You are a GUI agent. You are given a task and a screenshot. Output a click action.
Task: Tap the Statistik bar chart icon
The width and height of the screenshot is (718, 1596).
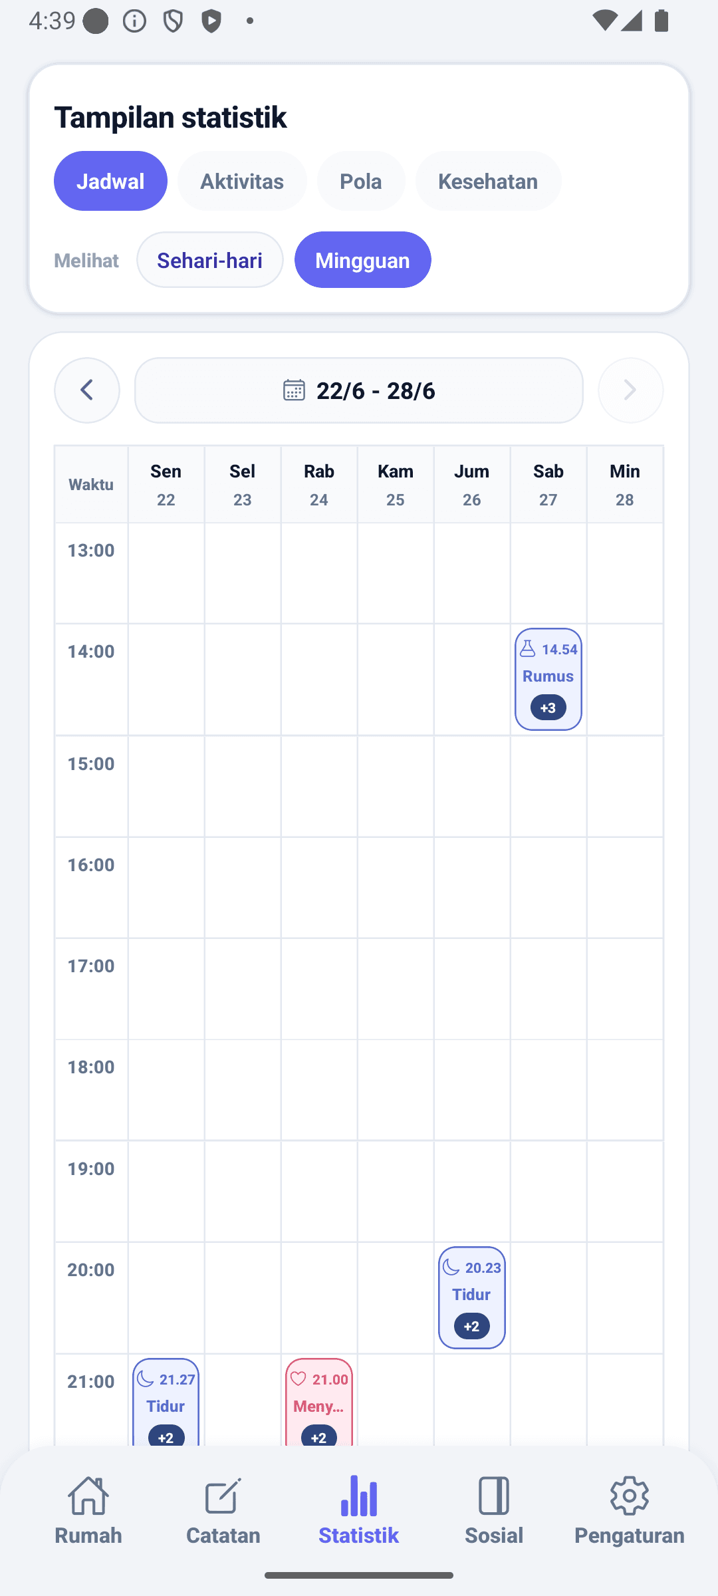[x=358, y=1497]
